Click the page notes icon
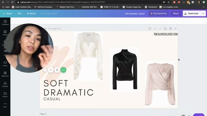Screen dimensions: 207x116 [x=149, y=29]
